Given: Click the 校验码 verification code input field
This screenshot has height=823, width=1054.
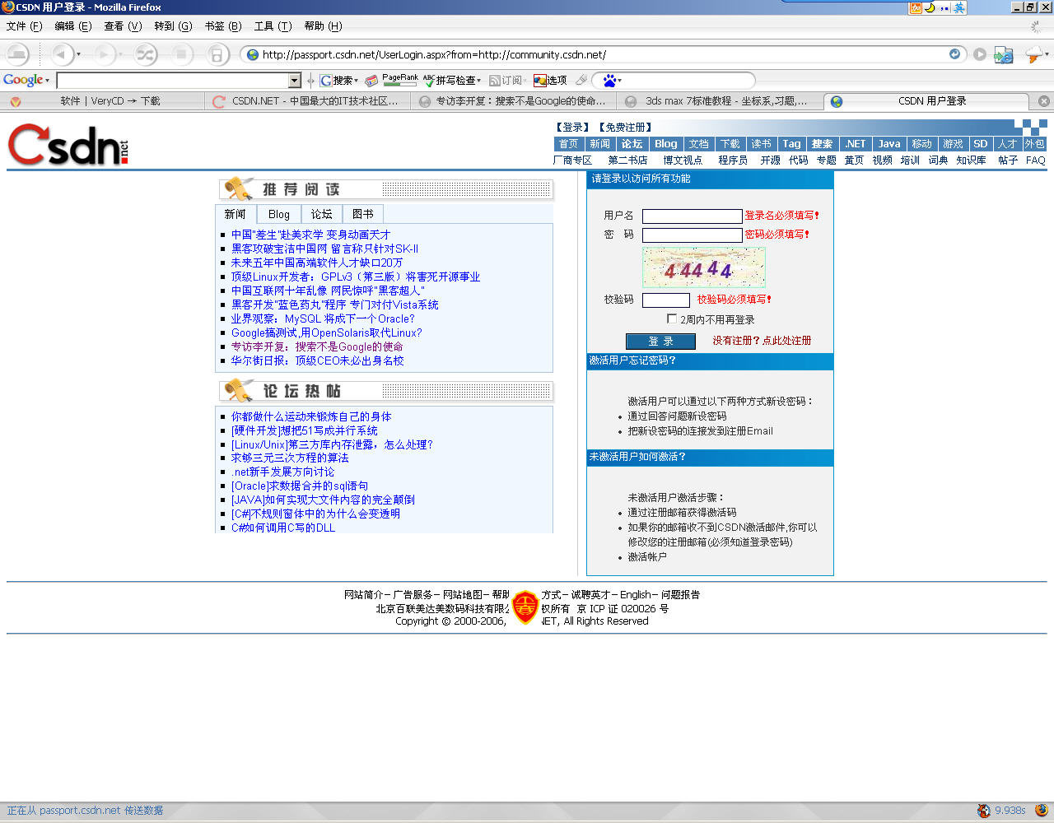Looking at the screenshot, I should click(666, 300).
